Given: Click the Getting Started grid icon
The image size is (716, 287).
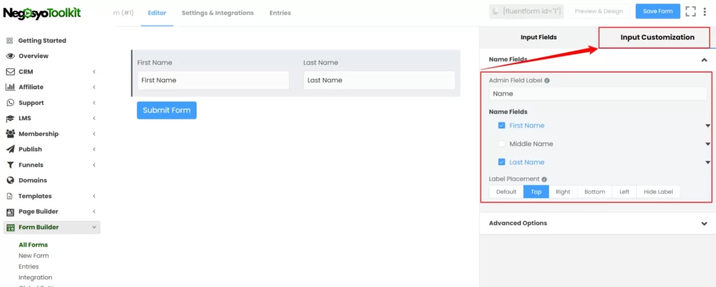Looking at the screenshot, I should coord(10,41).
